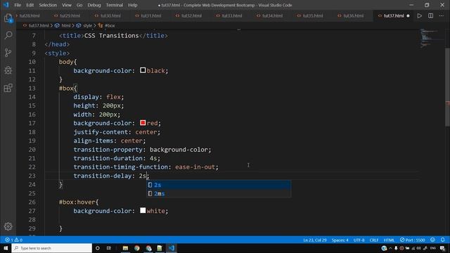
Task: Choose the 2ms autocomplete suggestion
Action: [219, 194]
